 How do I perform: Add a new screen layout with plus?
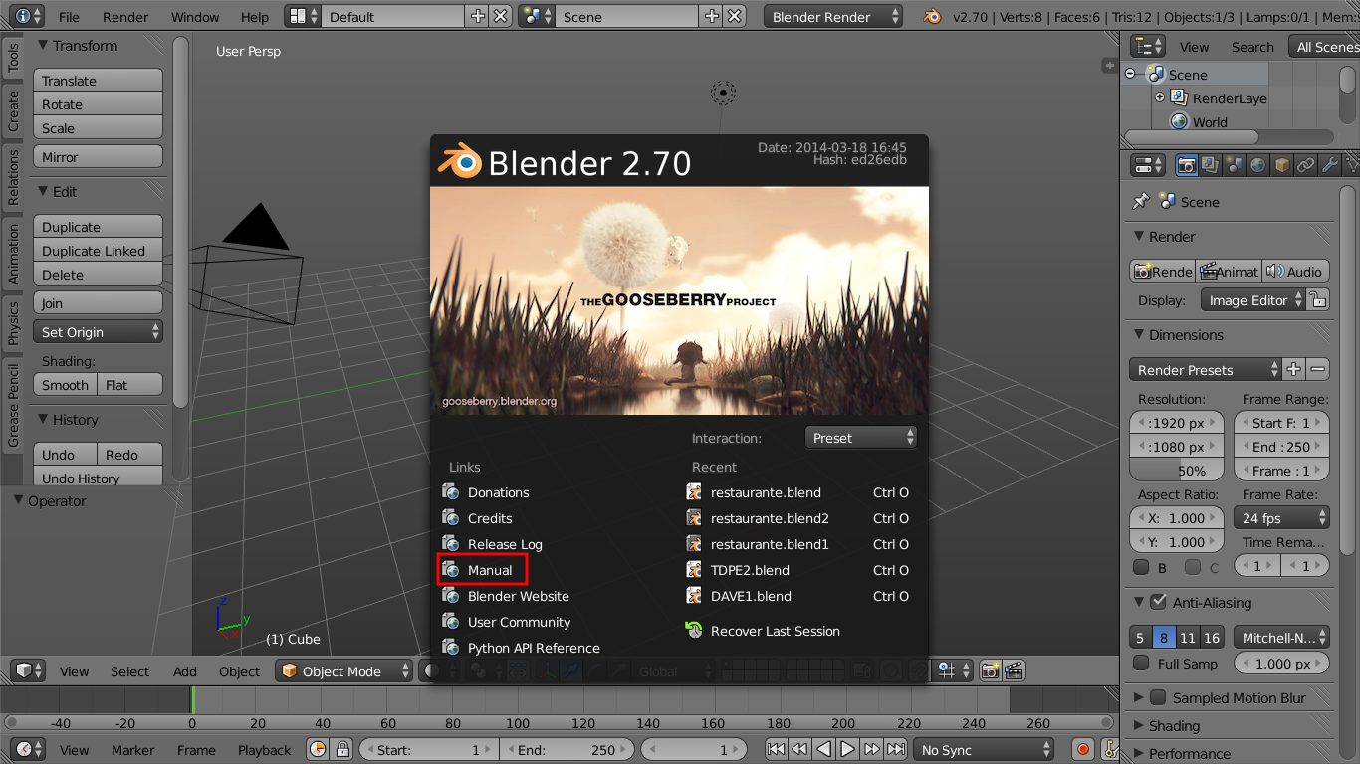click(477, 17)
